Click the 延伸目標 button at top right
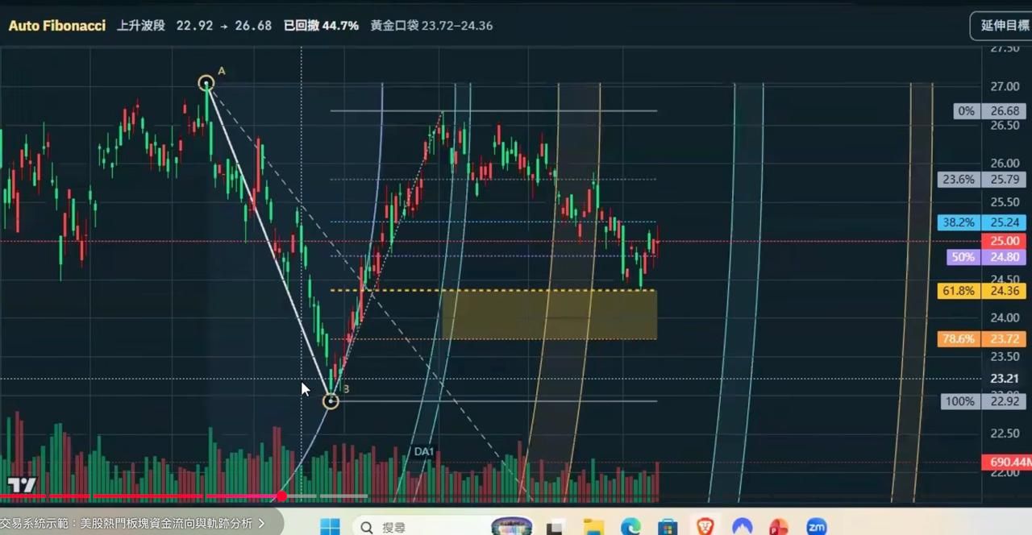Image resolution: width=1032 pixels, height=535 pixels. pyautogui.click(x=1002, y=26)
